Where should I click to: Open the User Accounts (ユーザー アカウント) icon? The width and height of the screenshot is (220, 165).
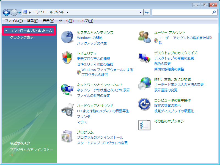(x=144, y=37)
